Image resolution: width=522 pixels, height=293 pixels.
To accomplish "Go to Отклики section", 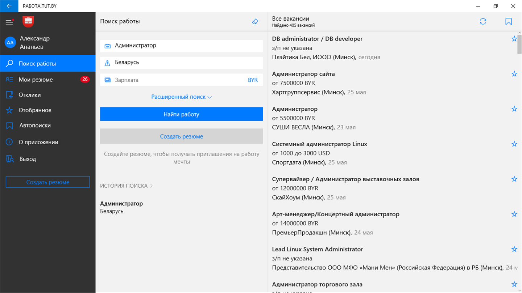I will coord(30,95).
